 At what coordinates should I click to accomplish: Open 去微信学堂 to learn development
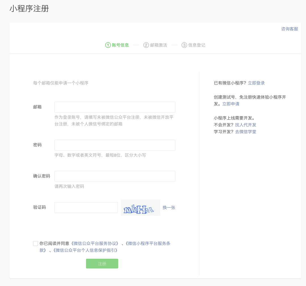click(x=245, y=131)
